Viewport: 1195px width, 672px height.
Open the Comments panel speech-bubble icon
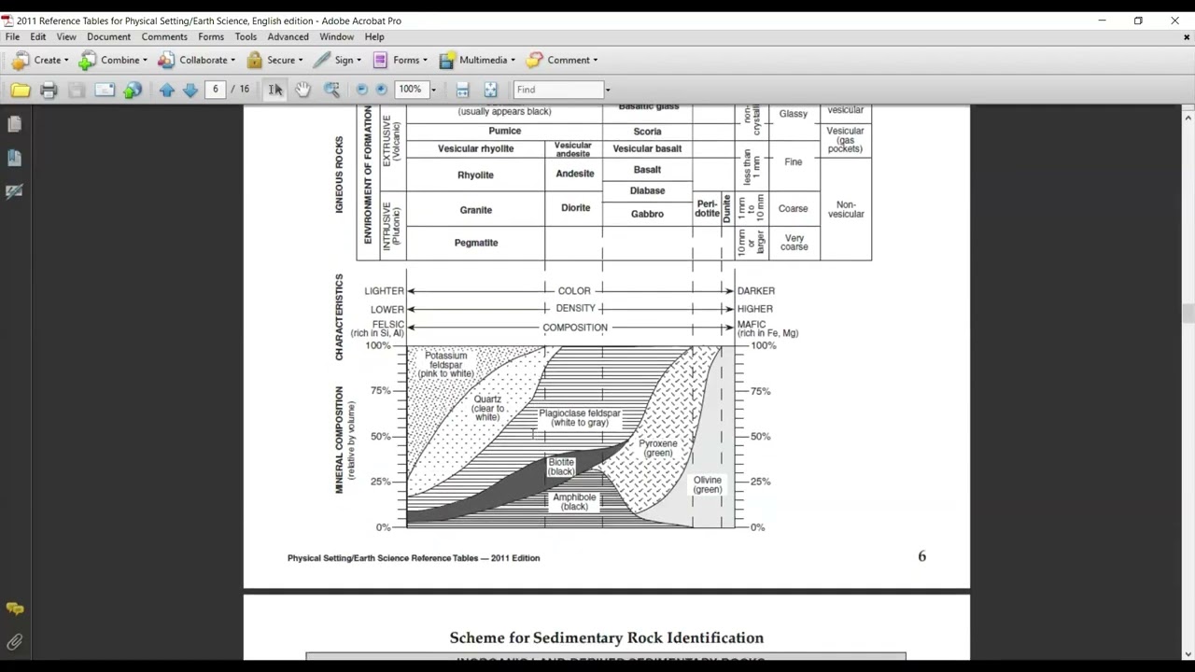point(14,609)
